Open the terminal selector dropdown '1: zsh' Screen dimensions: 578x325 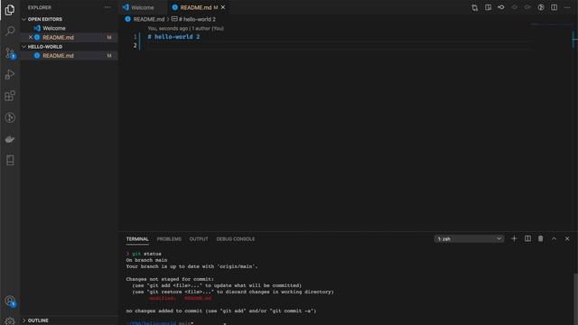click(x=469, y=238)
